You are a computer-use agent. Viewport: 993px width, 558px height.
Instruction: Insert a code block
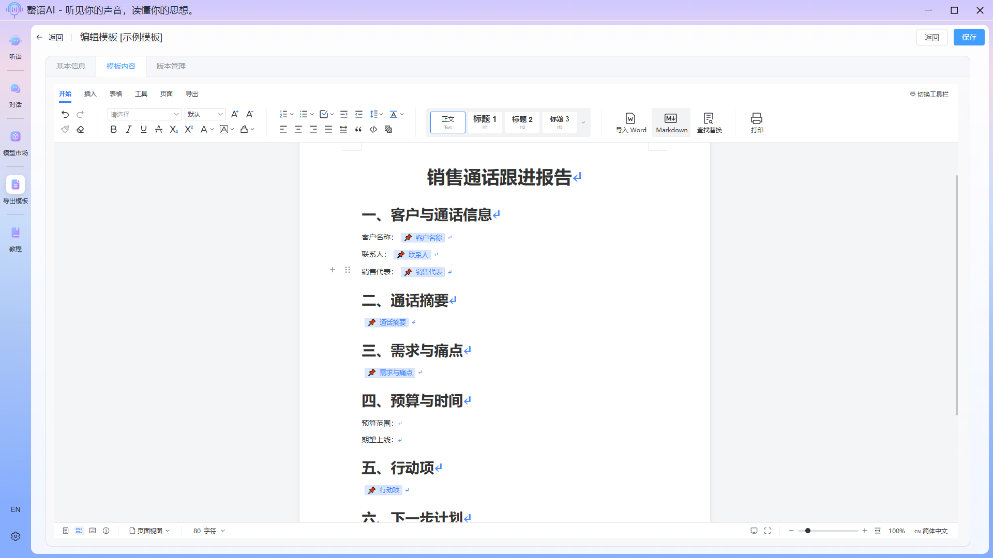point(373,129)
